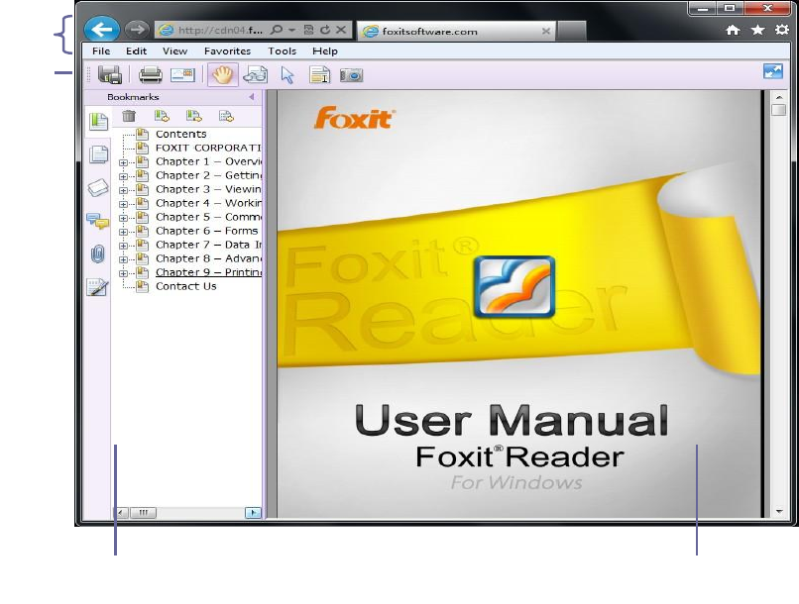The height and width of the screenshot is (604, 799).
Task: Open the File menu
Action: coord(101,50)
